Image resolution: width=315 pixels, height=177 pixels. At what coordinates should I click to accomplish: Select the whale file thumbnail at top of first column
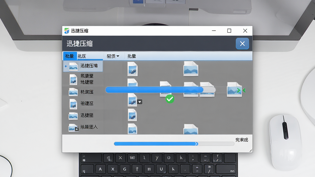pyautogui.click(x=133, y=69)
